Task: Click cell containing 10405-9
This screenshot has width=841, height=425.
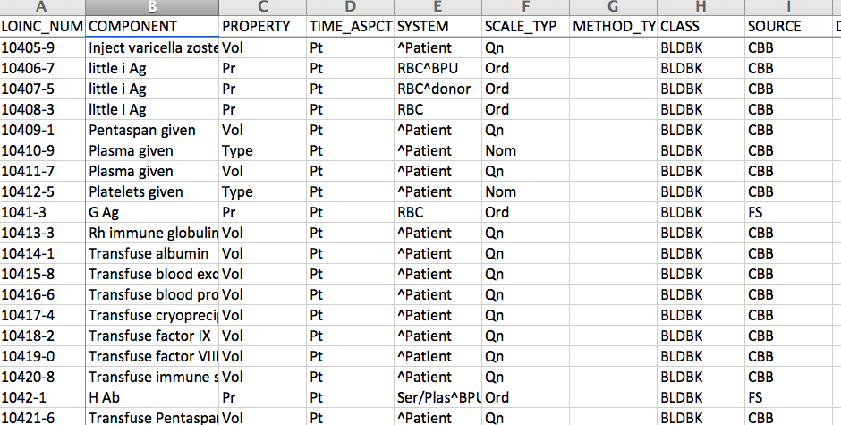Action: point(42,47)
